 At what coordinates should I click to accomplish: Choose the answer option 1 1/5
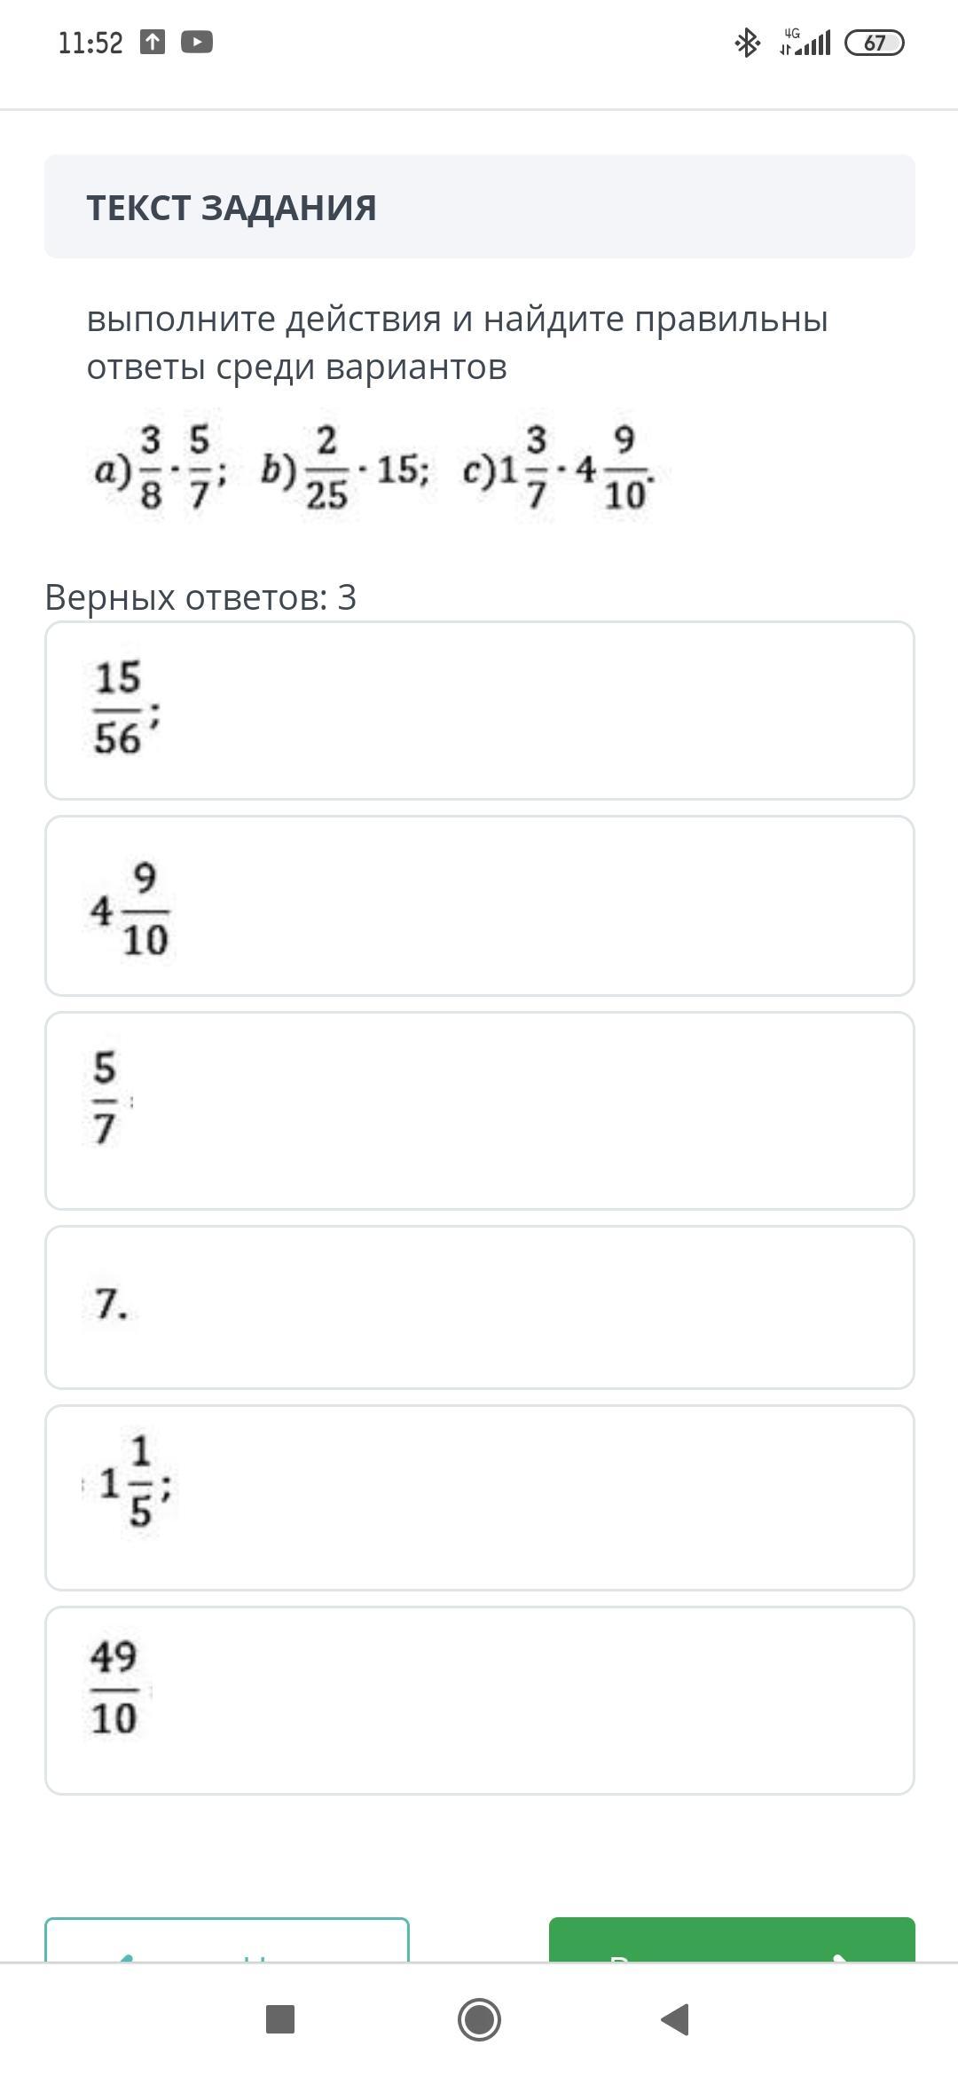479,1497
